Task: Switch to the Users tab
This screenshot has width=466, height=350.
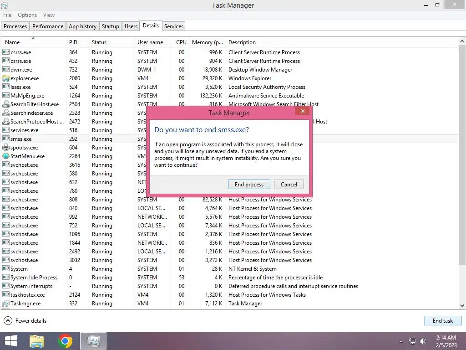Action: [x=131, y=26]
